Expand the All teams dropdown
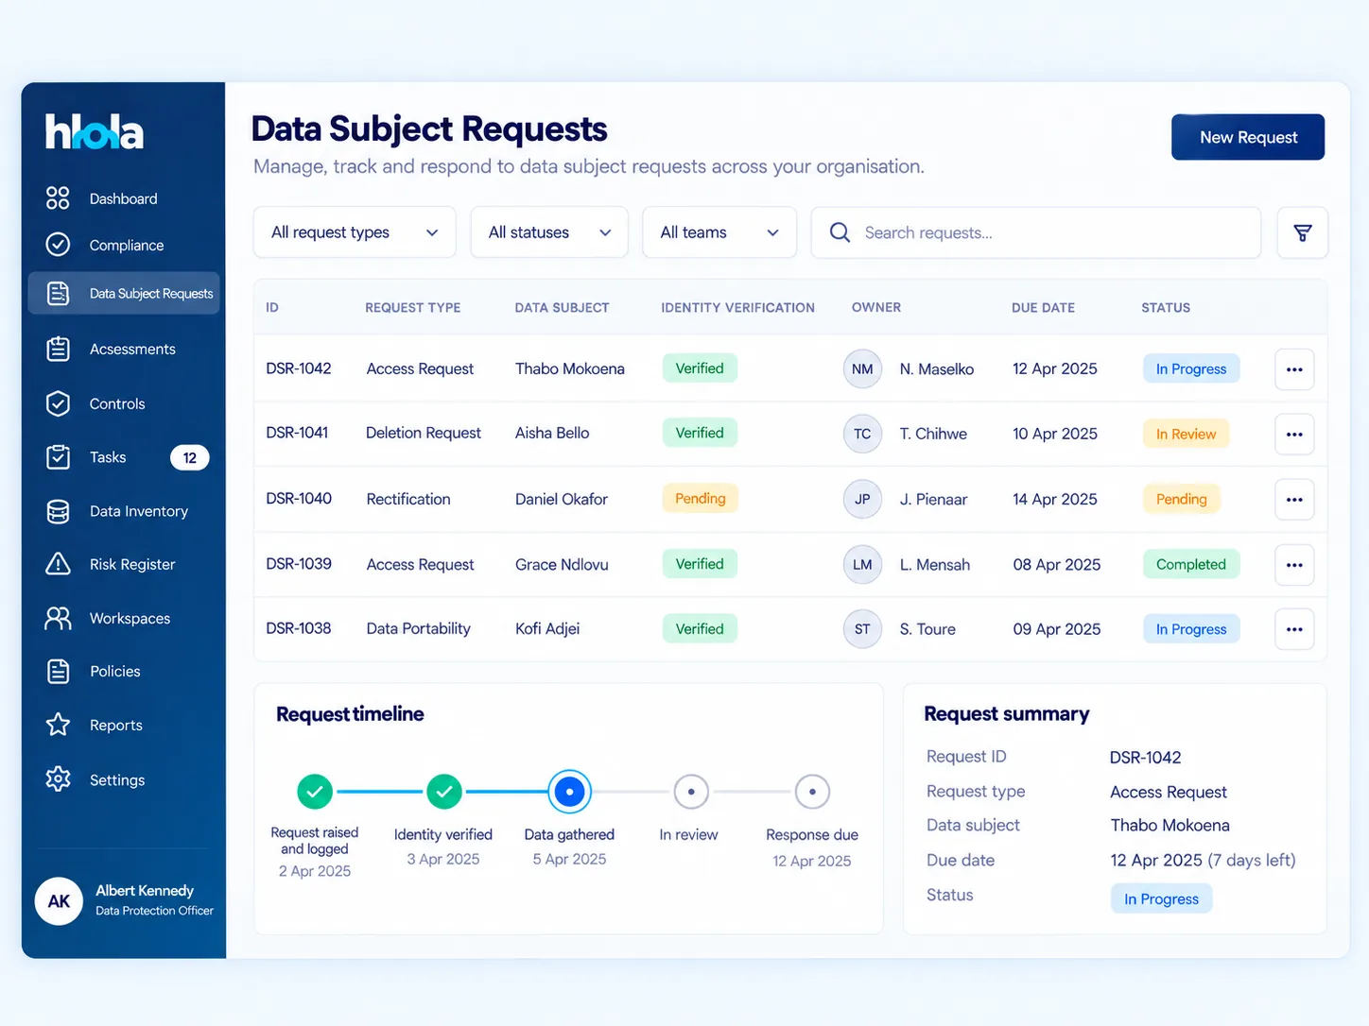Image resolution: width=1369 pixels, height=1026 pixels. coord(719,232)
